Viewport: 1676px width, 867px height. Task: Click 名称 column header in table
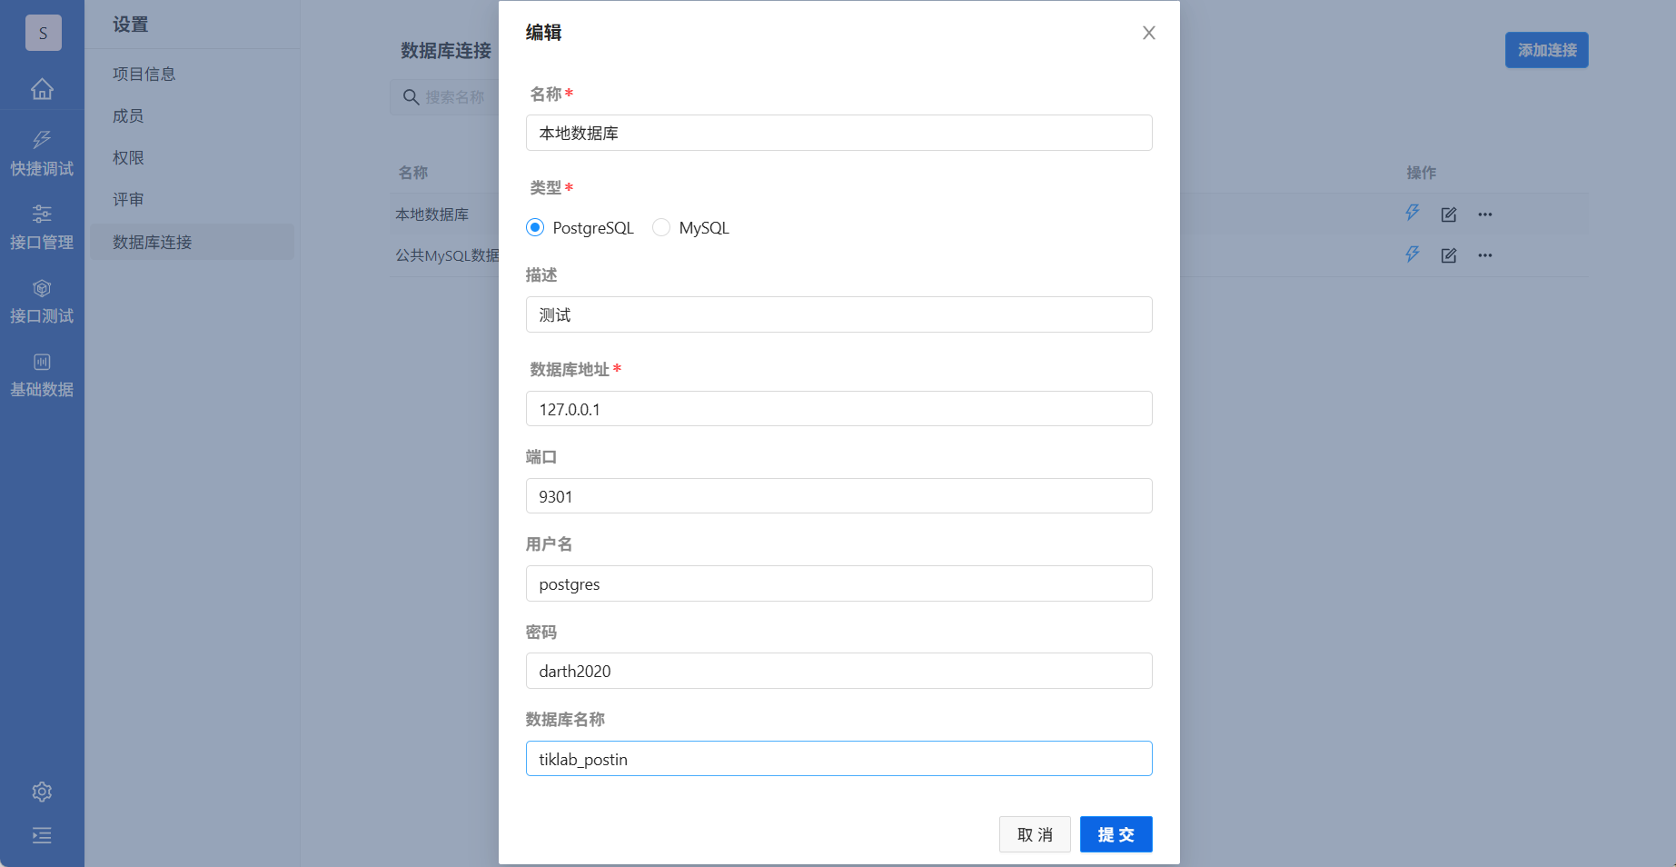coord(412,173)
